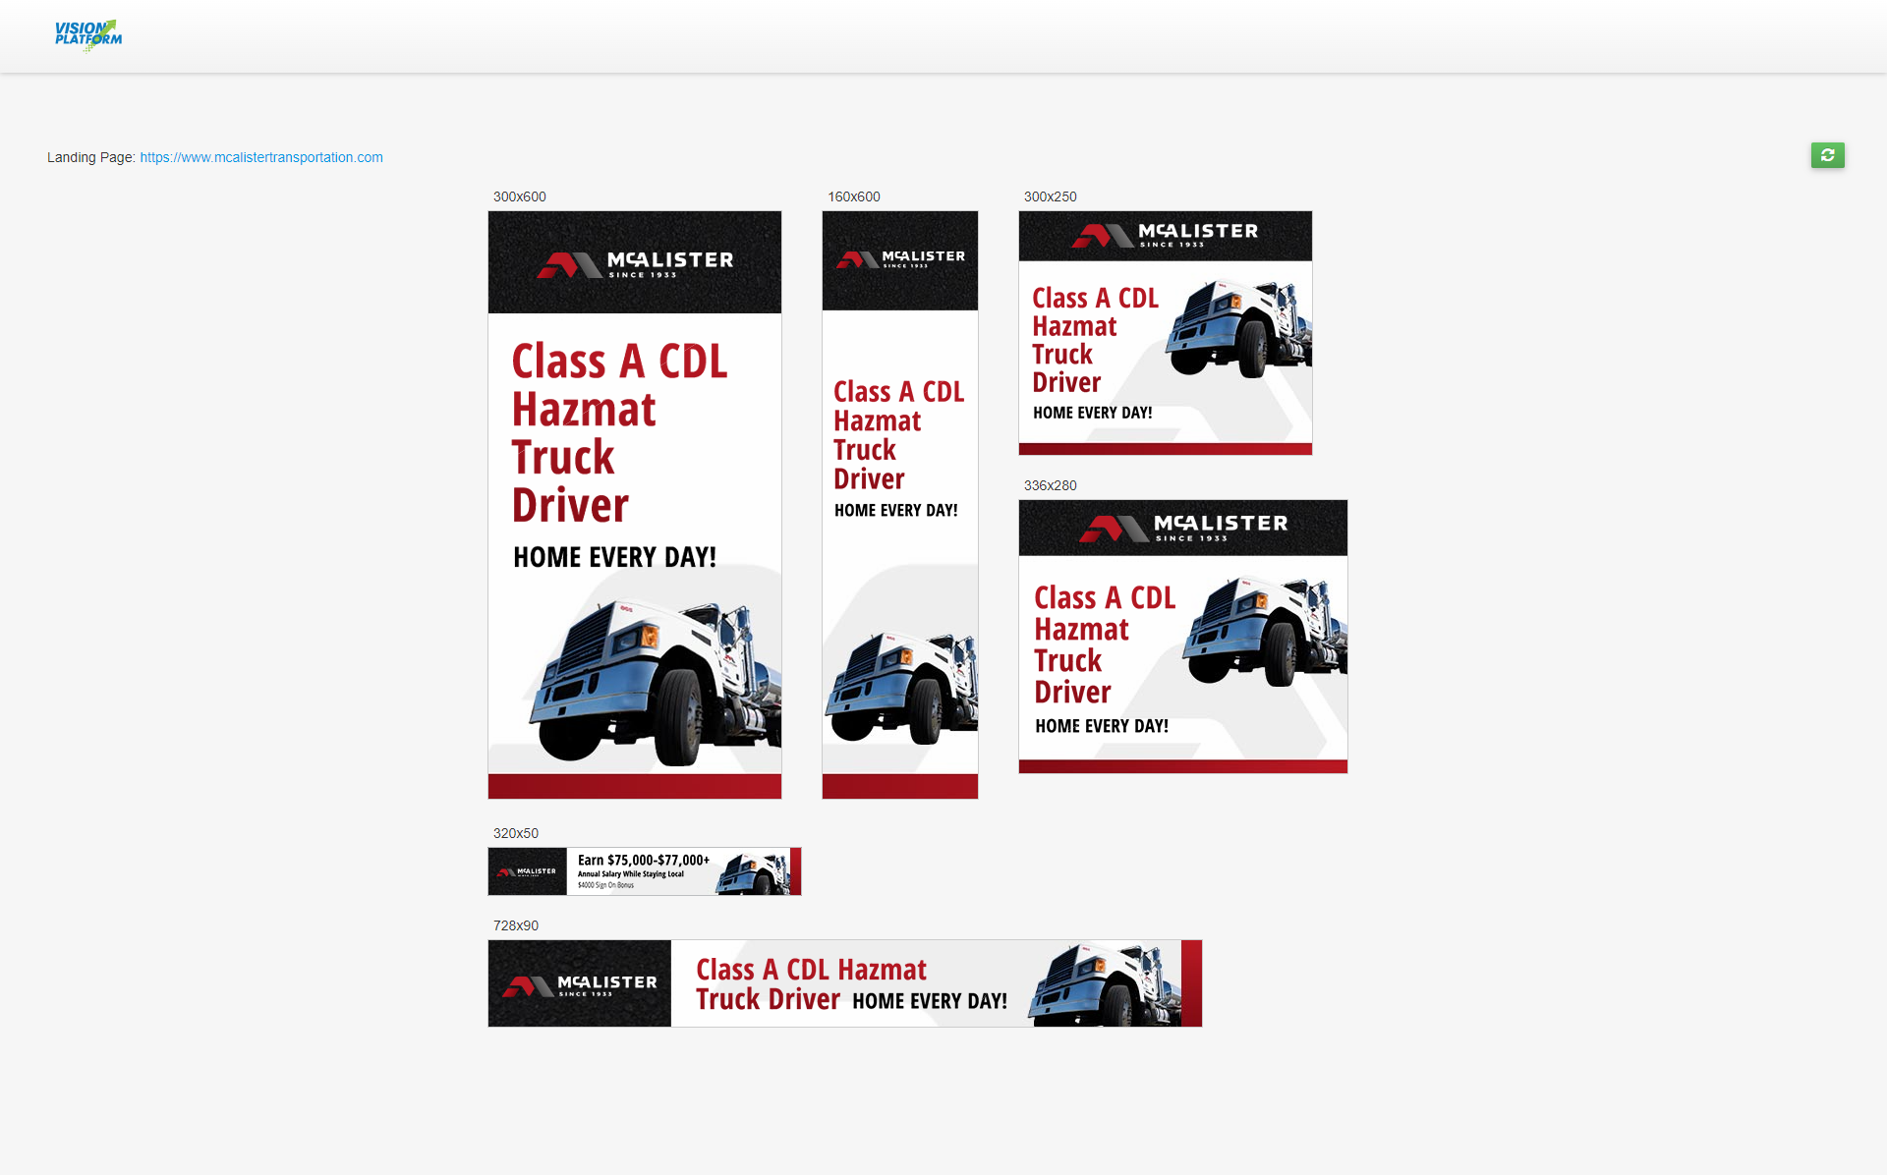The width and height of the screenshot is (1887, 1175).
Task: Click the 300x600 banner ad
Action: [x=634, y=504]
